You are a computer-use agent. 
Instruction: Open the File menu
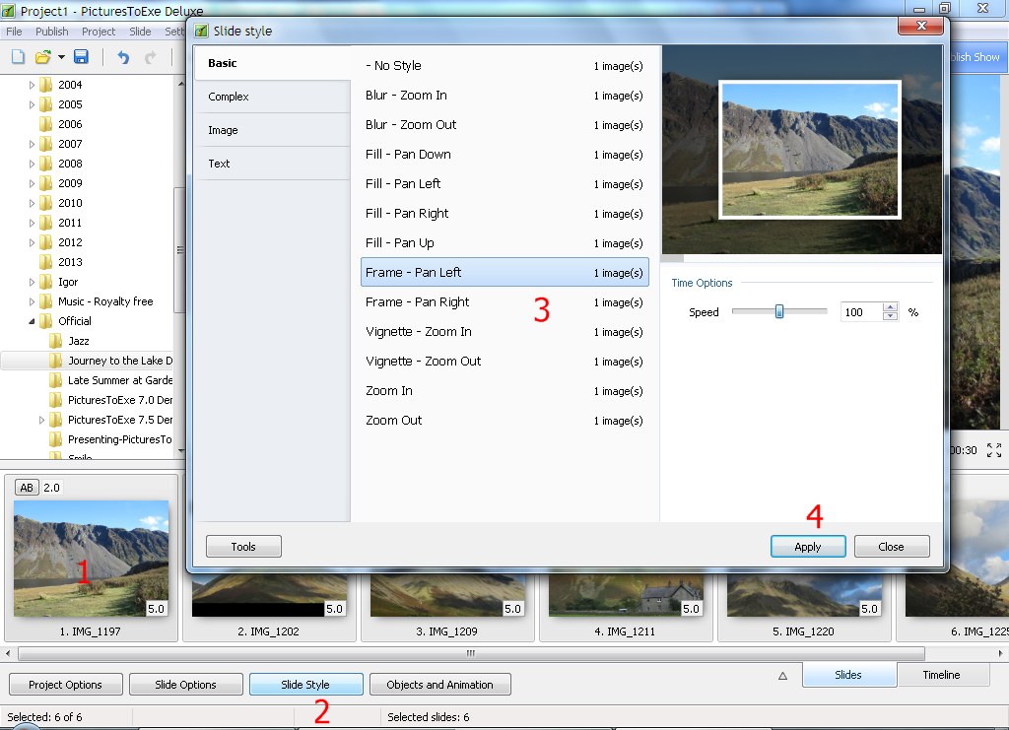tap(14, 32)
